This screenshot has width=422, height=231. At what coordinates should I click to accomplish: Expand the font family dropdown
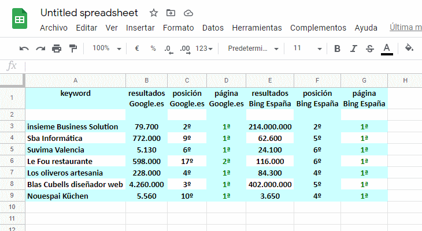coord(253,49)
